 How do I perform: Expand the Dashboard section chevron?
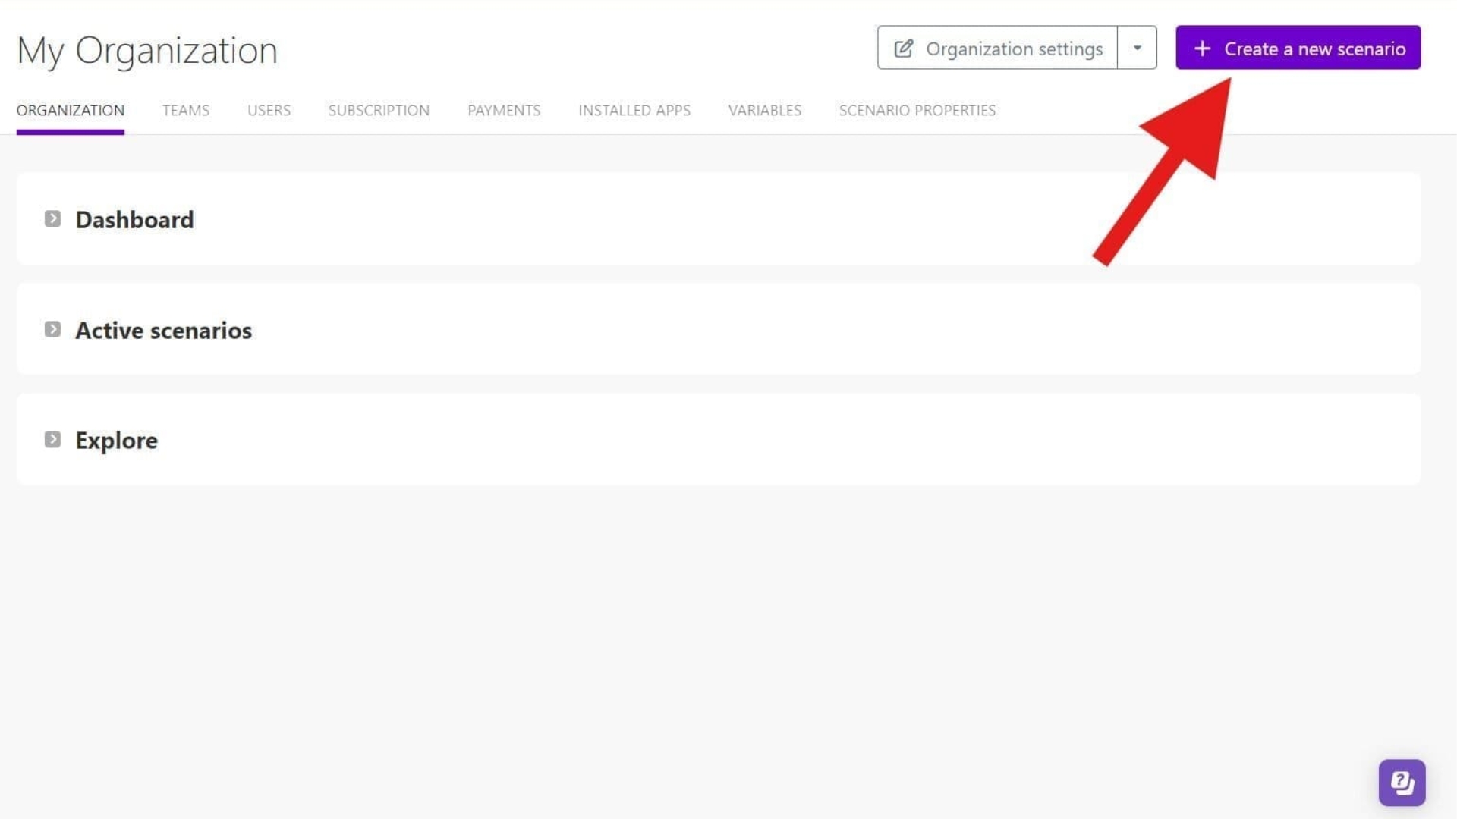52,219
